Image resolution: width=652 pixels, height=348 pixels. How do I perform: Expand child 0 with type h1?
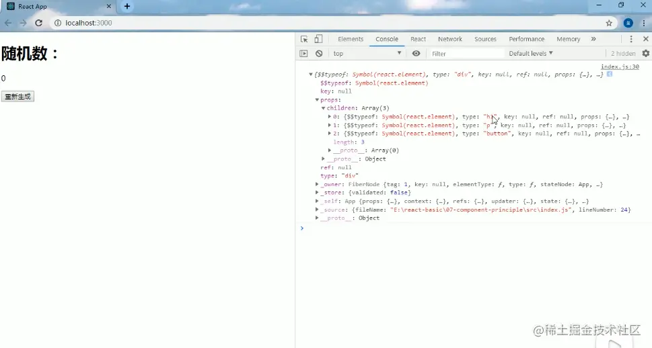(x=330, y=117)
